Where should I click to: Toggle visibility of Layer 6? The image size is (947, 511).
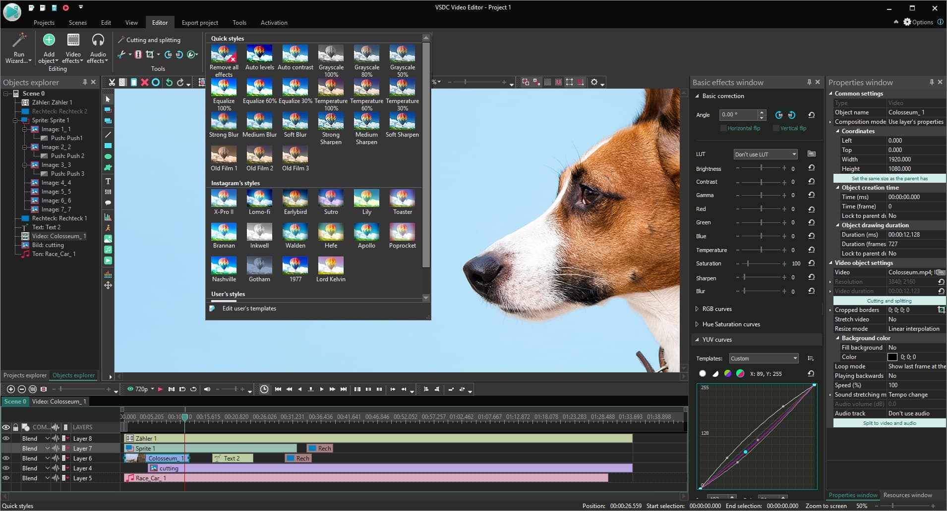point(6,458)
